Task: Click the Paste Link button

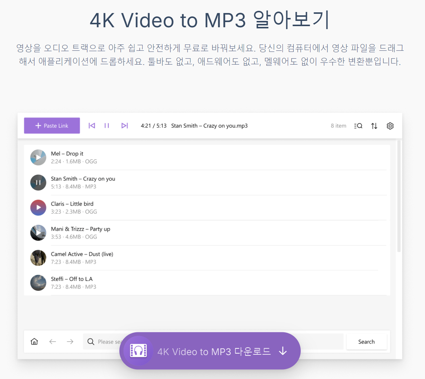Action: (x=52, y=125)
